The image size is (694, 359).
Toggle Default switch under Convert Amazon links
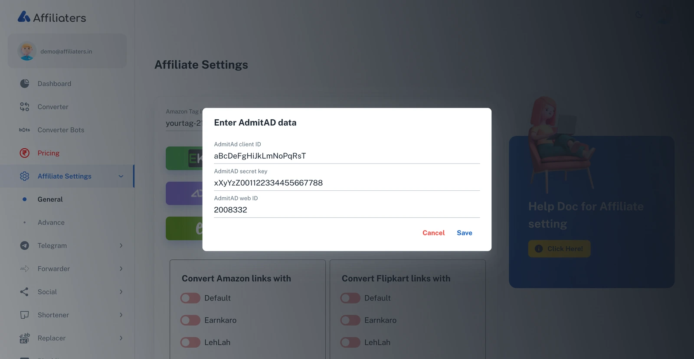point(190,298)
